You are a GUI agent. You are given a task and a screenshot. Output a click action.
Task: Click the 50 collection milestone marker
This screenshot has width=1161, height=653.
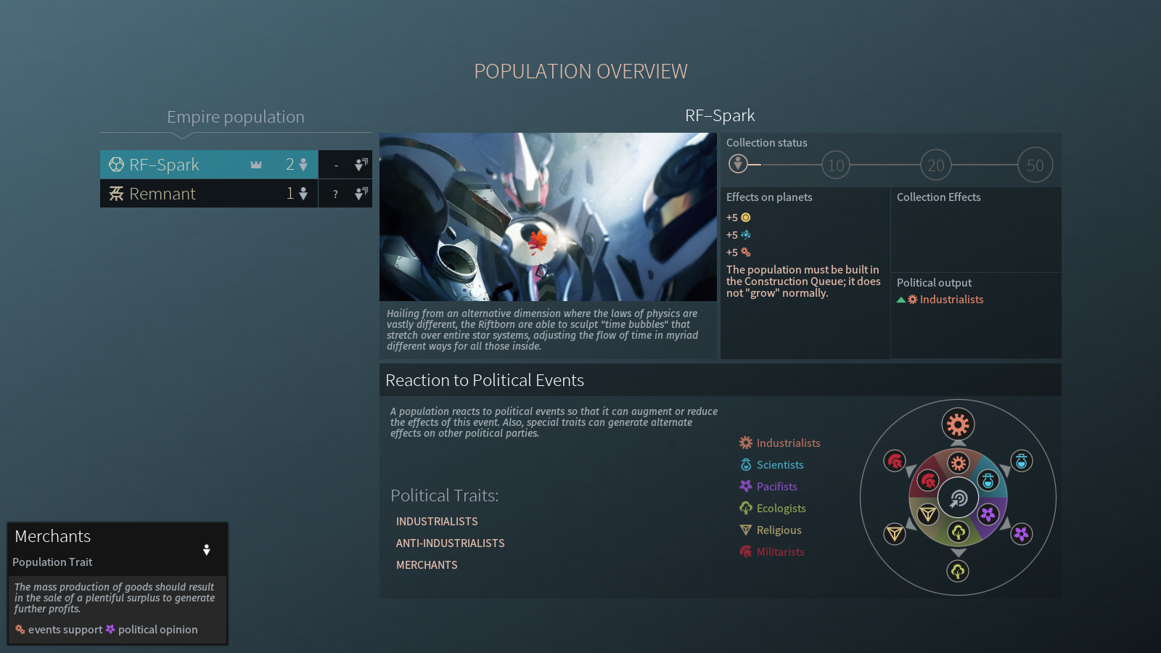click(1035, 165)
